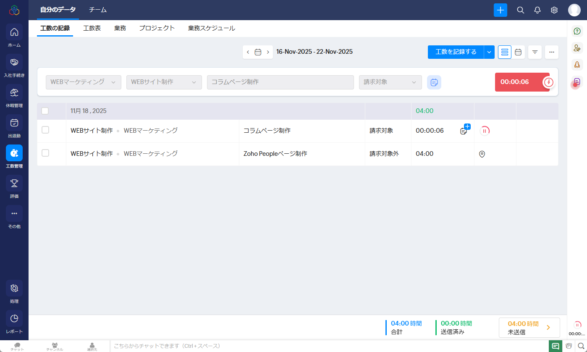Click location pin in Zoho People row
This screenshot has height=352, width=587.
point(482,154)
